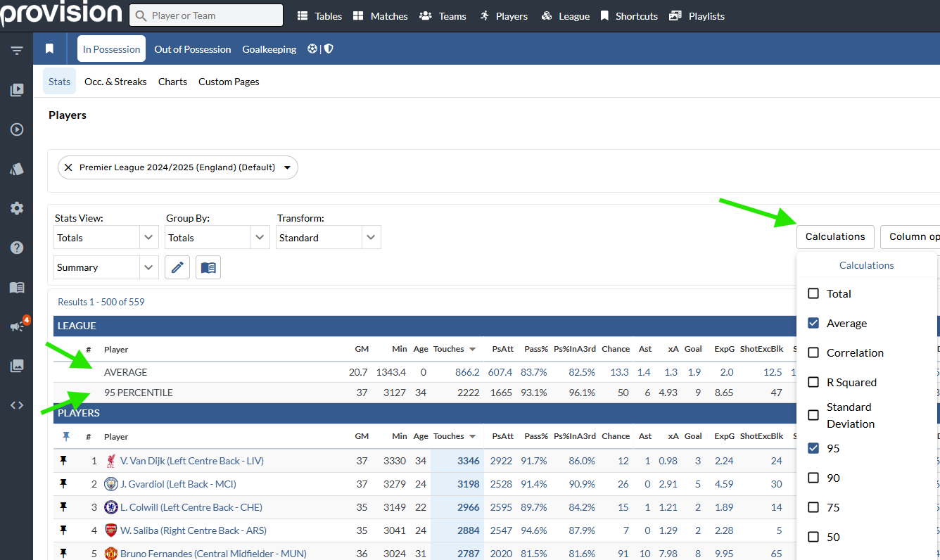Pin the J. Gvardiol row
940x560 pixels.
click(x=63, y=484)
